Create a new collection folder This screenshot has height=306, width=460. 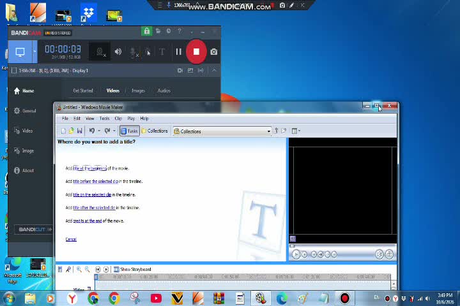[284, 131]
